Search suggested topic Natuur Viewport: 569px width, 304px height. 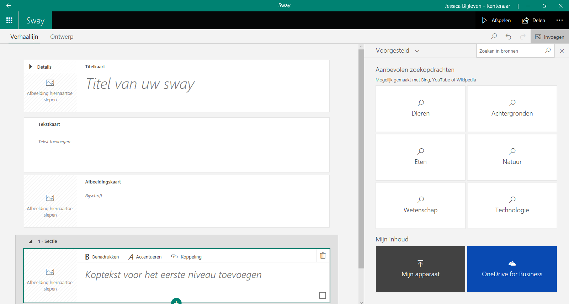pos(512,157)
